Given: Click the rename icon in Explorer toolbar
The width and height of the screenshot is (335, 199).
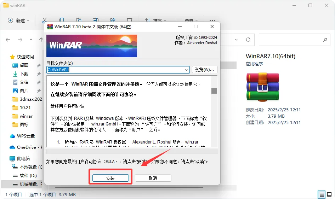Looking at the screenshot, I should tap(96, 20).
